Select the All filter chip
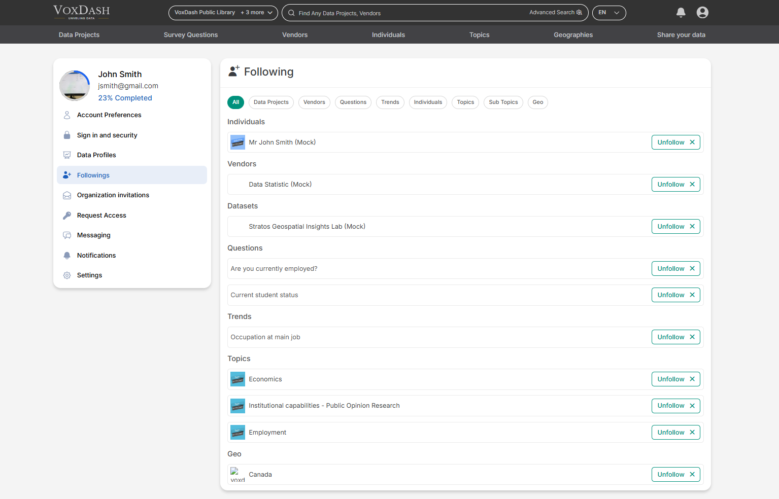The width and height of the screenshot is (779, 499). 235,102
